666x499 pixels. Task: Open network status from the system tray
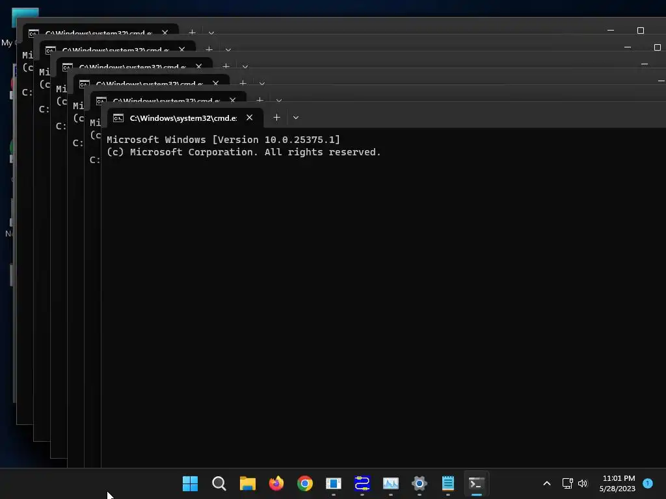coord(567,483)
